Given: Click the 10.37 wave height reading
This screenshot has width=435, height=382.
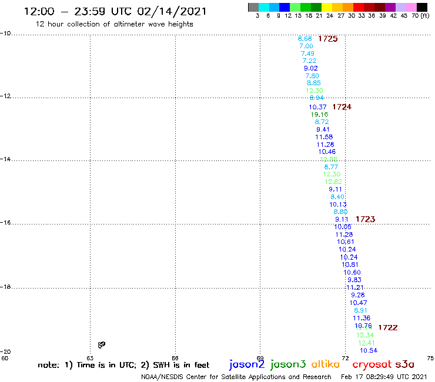Looking at the screenshot, I should tap(317, 107).
